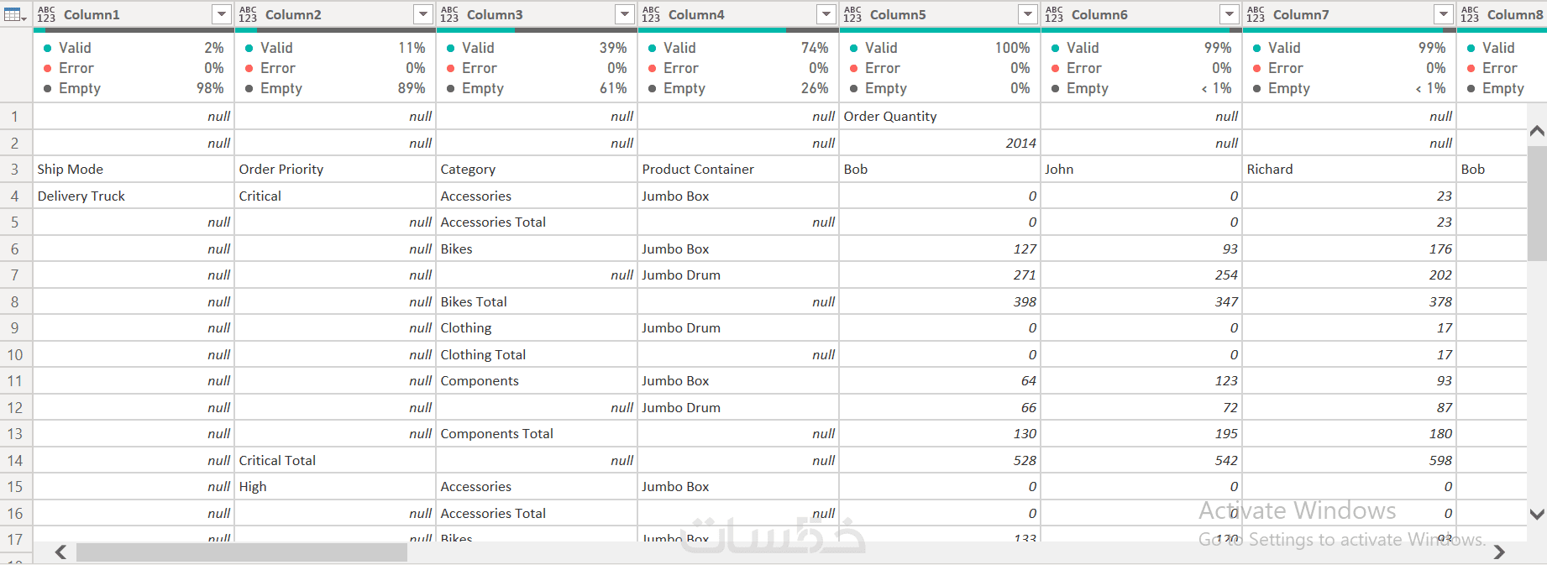
Task: Change Column1 data type icon
Action: coord(46,14)
